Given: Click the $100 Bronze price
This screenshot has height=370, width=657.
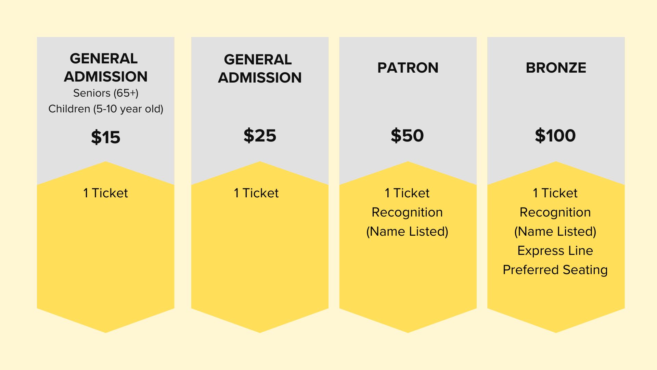Looking at the screenshot, I should pos(555,136).
